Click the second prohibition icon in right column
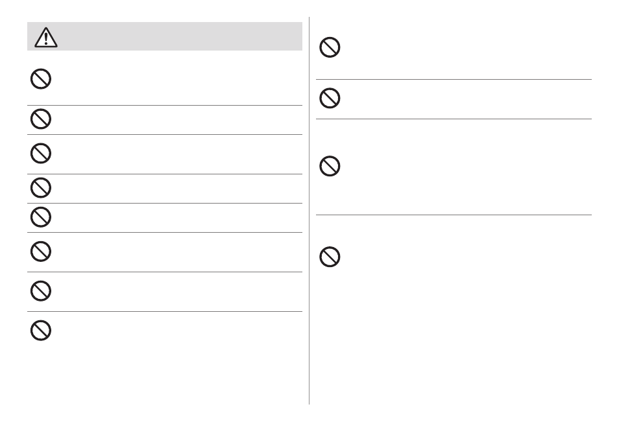The height and width of the screenshot is (435, 619). [x=330, y=98]
